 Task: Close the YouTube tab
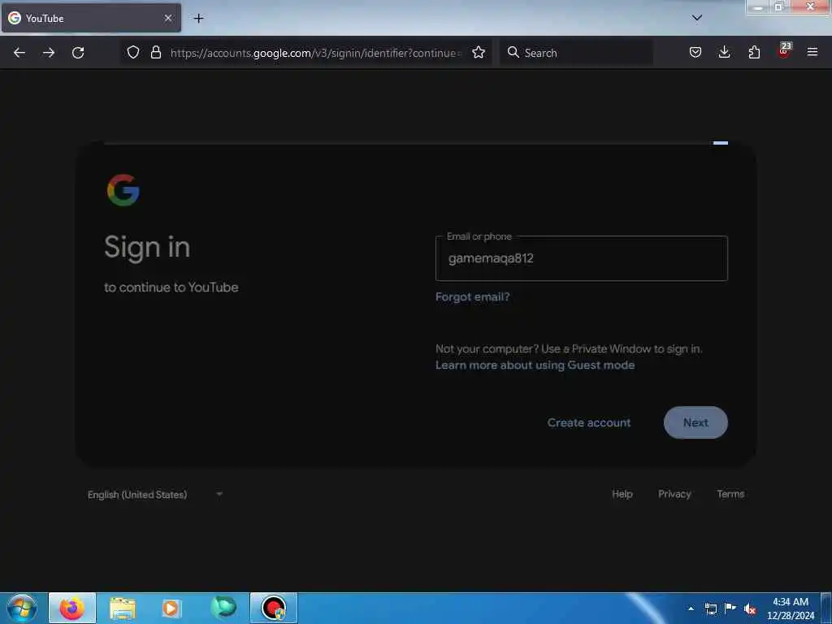pos(168,18)
